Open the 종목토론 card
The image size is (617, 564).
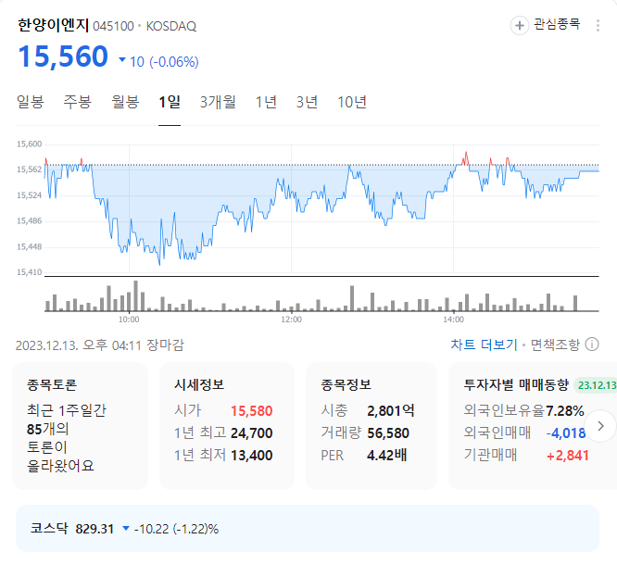point(80,426)
